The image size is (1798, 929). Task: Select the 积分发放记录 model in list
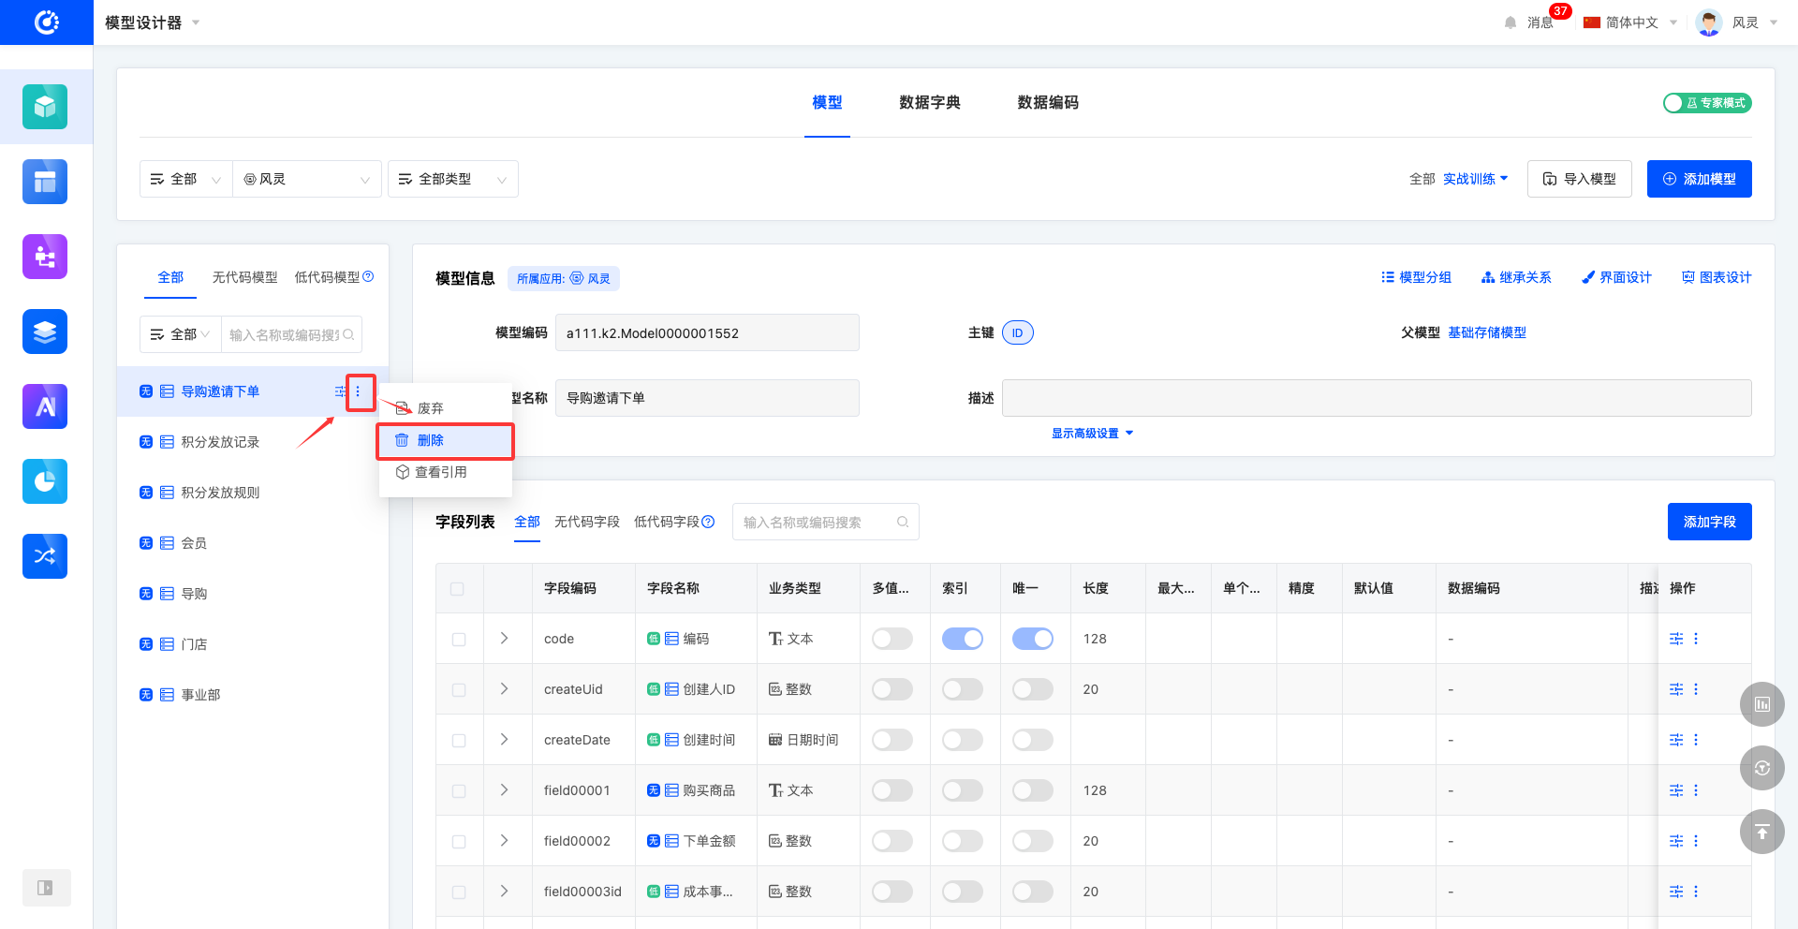click(x=253, y=442)
